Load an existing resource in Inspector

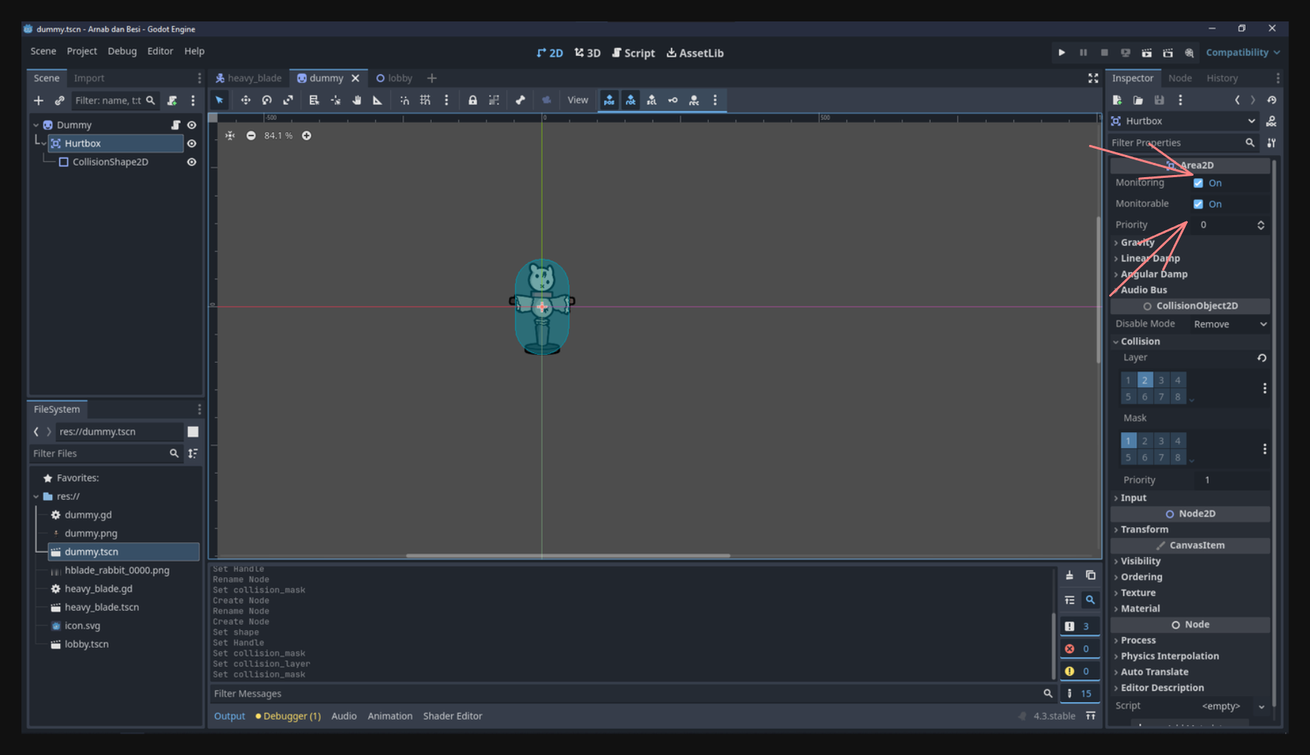tap(1138, 100)
